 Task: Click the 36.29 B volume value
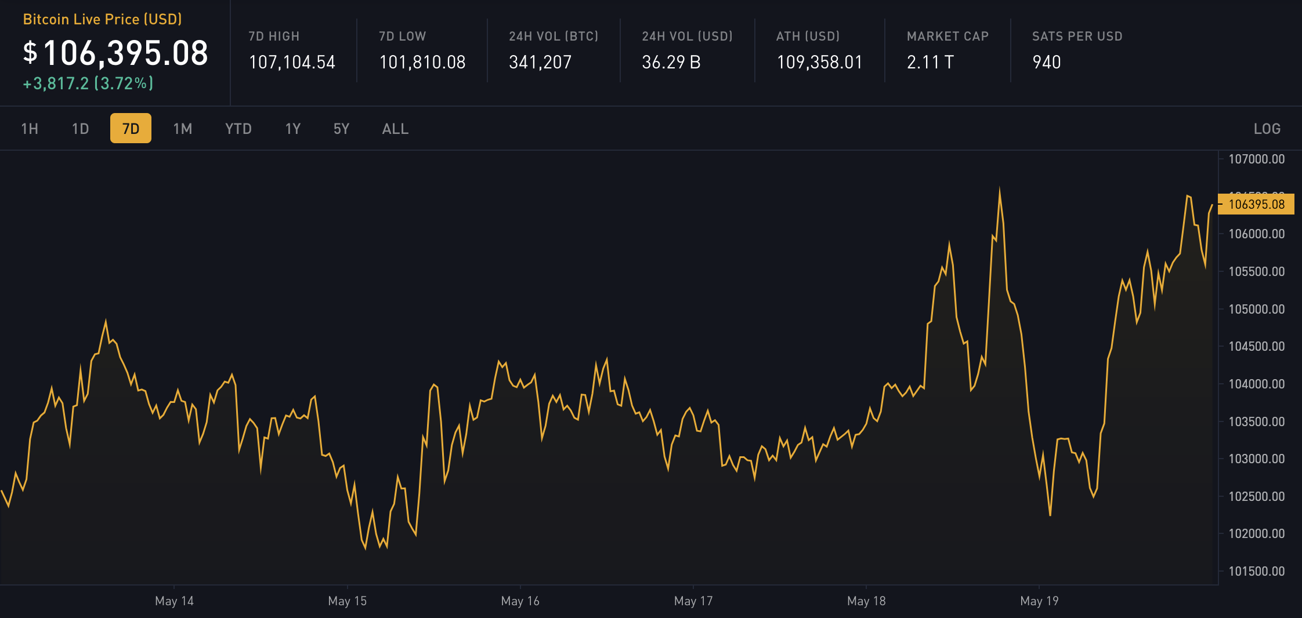[x=671, y=62]
